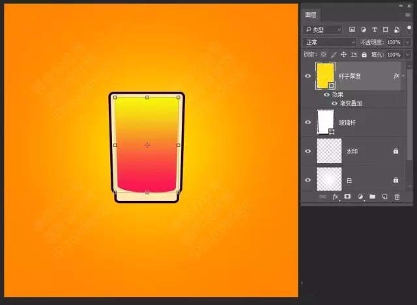
Task: Select the 水印 layer thumbnail
Action: coord(329,151)
